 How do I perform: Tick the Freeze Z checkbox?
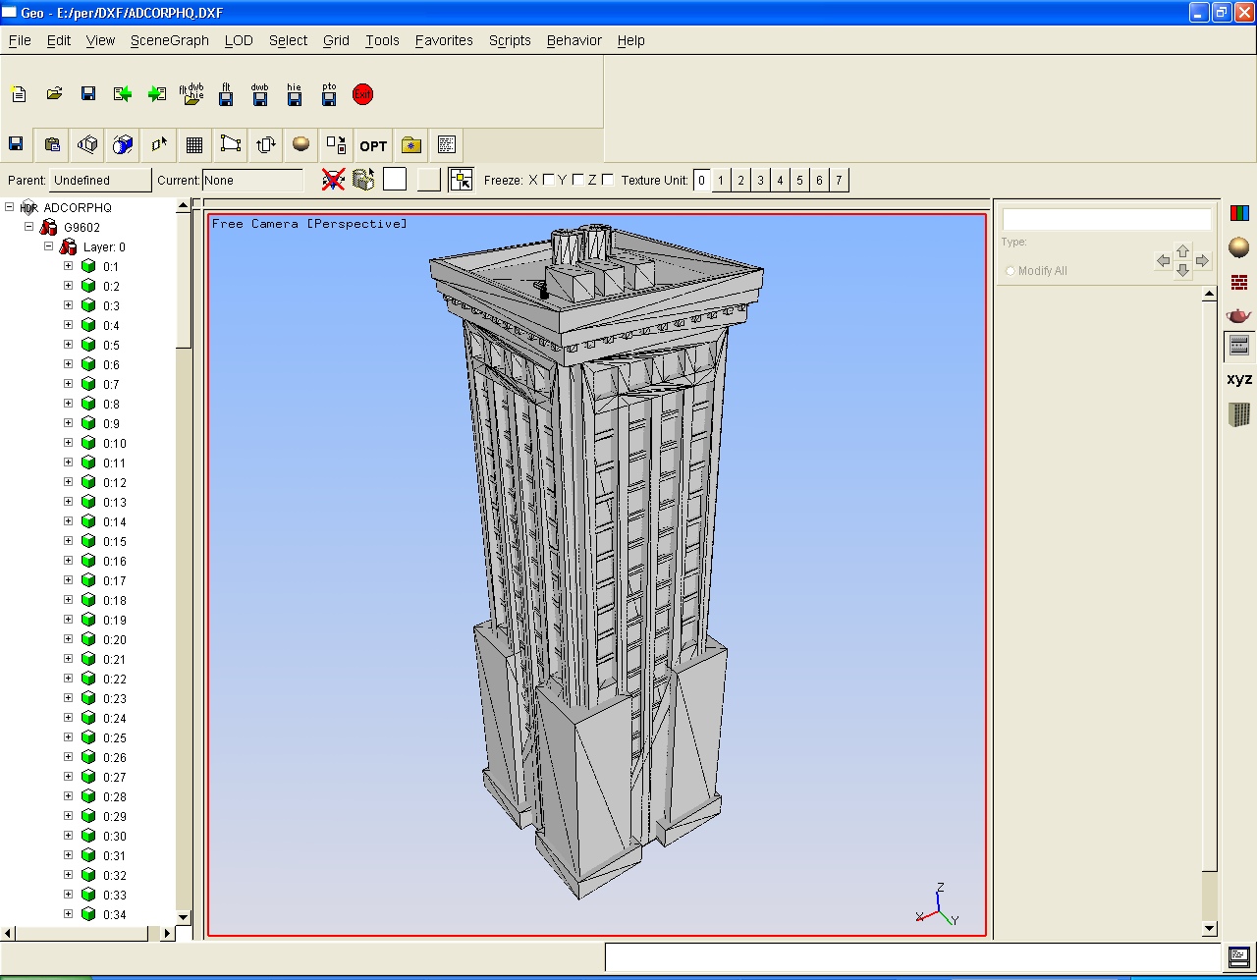pyautogui.click(x=607, y=180)
